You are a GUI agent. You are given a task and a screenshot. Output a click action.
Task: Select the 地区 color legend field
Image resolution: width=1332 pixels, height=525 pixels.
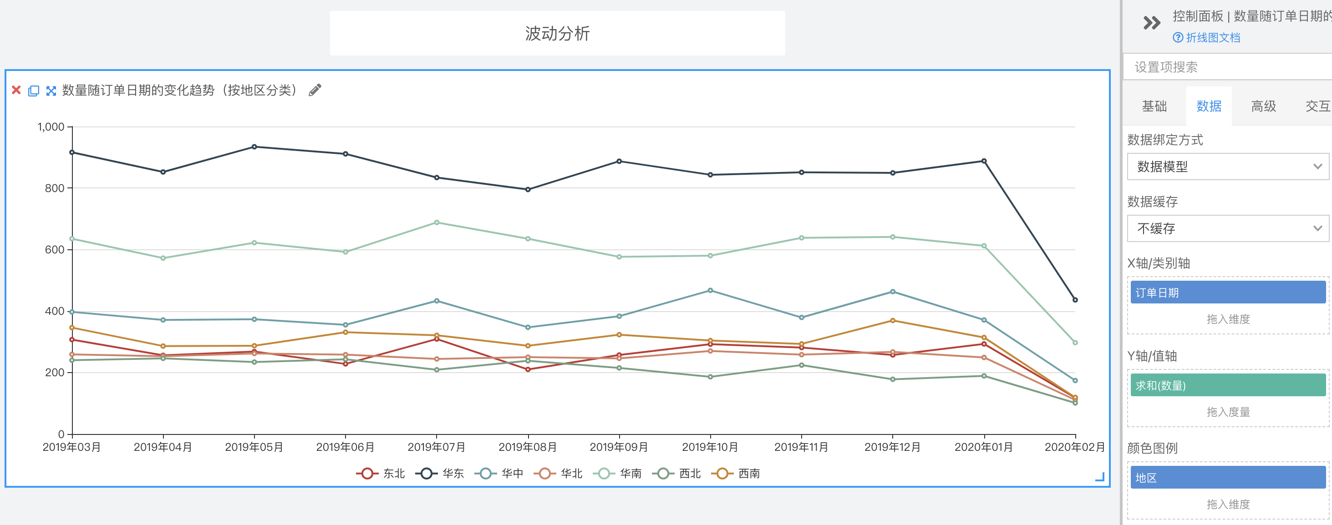click(x=1228, y=478)
